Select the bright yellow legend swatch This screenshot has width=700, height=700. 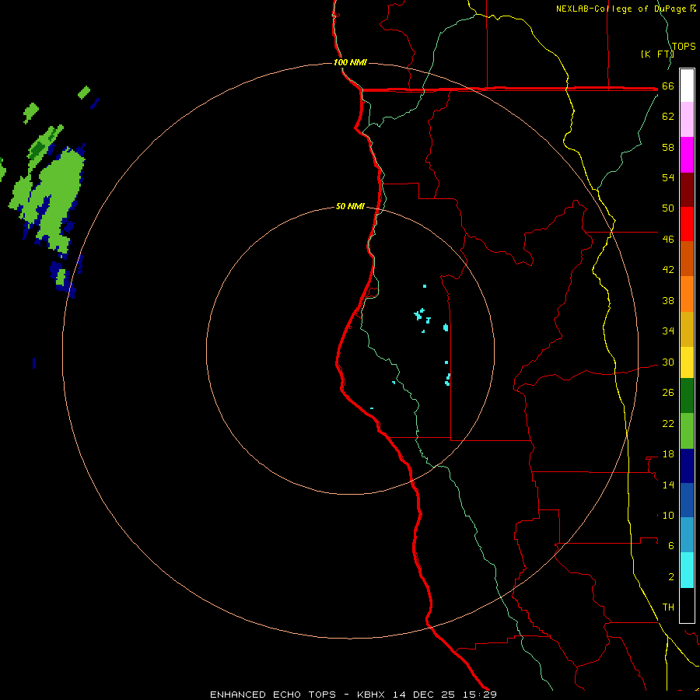point(687,362)
